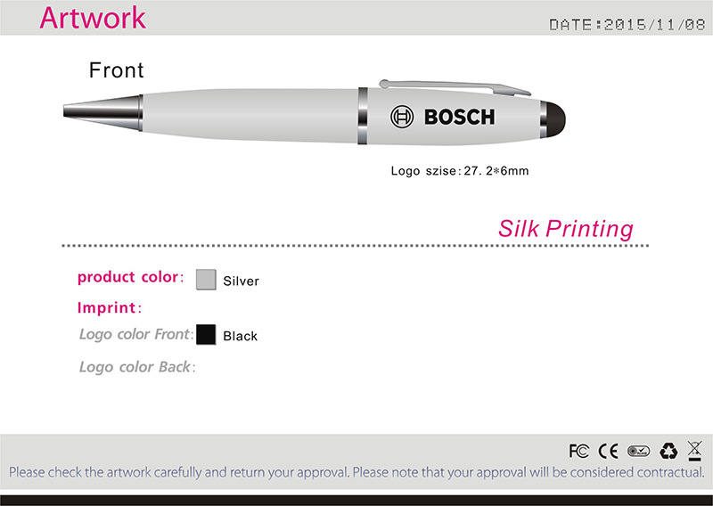Screen dimensions: 713x506
Task: Click the Artwork heading
Action: 93,18
